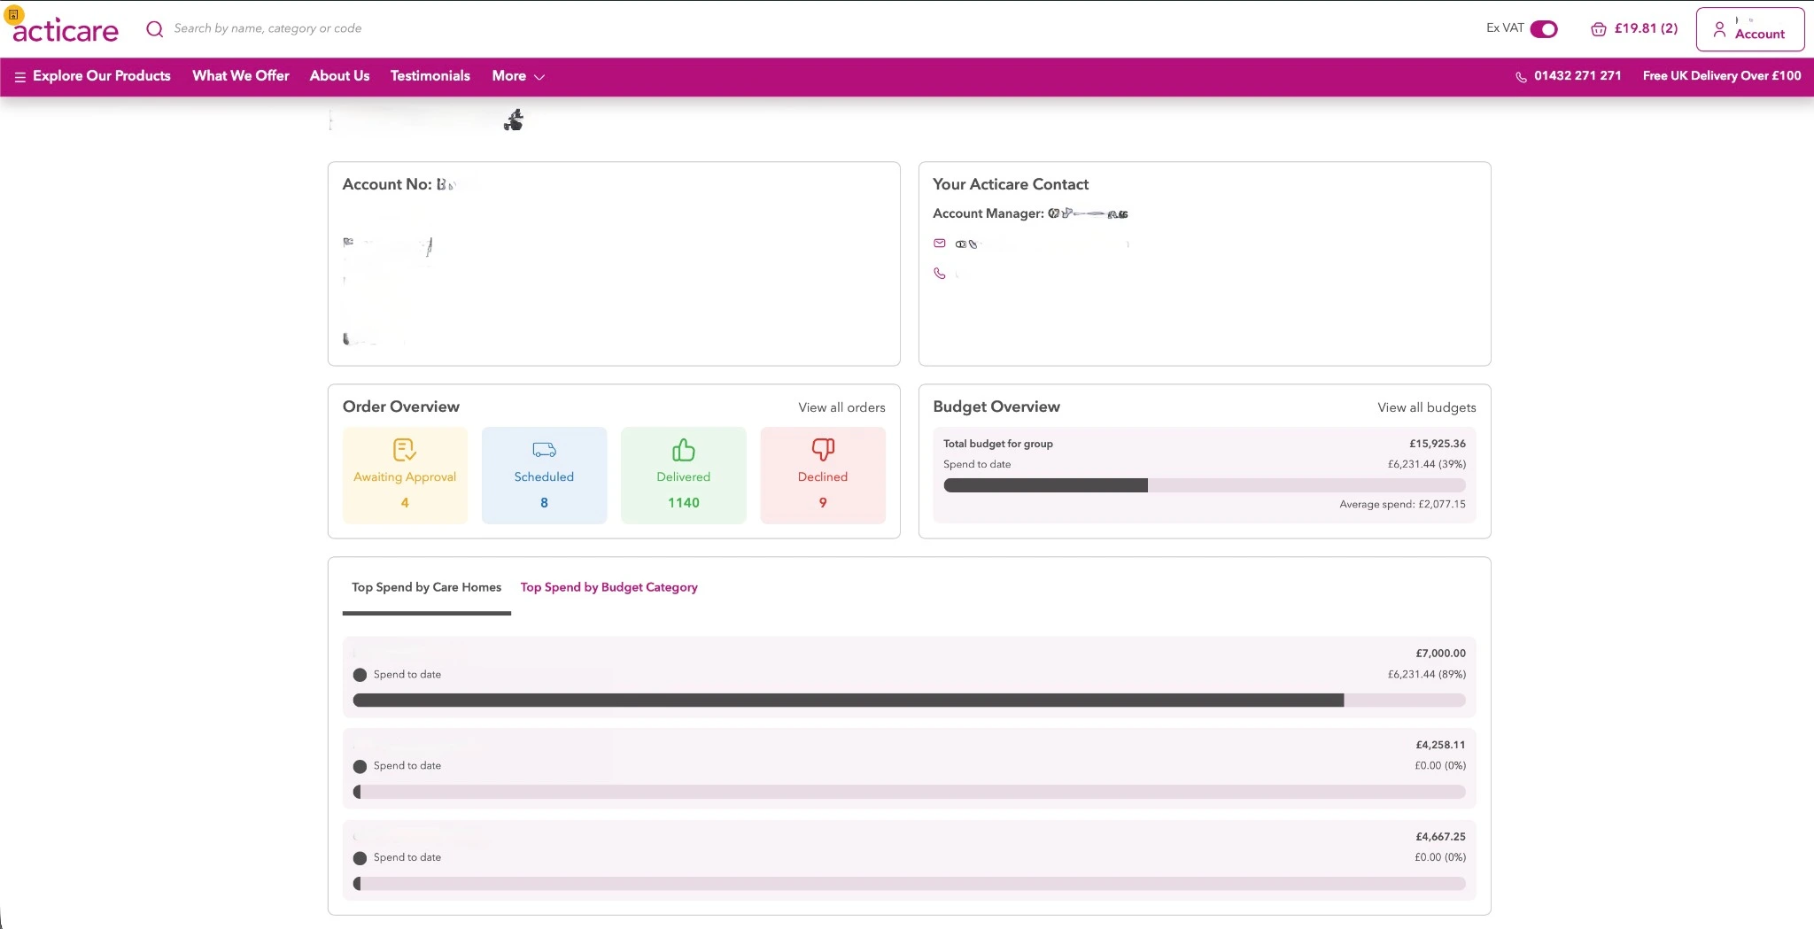This screenshot has width=1814, height=929.
Task: Toggle the Ex VAT switch
Action: [x=1544, y=29]
